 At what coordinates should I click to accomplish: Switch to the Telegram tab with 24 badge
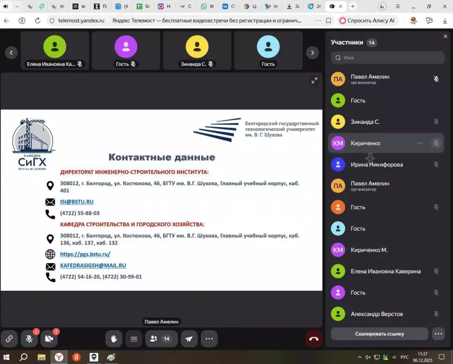tap(314, 7)
